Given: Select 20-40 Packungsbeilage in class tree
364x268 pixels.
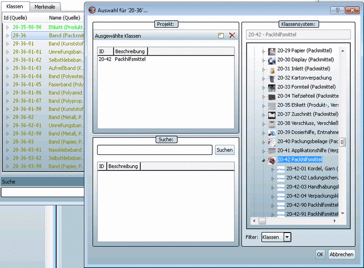Looking at the screenshot, I should (x=308, y=141).
